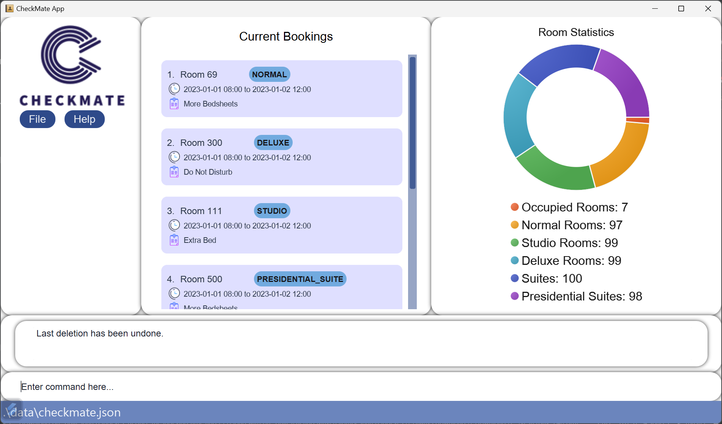722x424 pixels.
Task: Click the 'Room 69' booking title
Action: 199,75
